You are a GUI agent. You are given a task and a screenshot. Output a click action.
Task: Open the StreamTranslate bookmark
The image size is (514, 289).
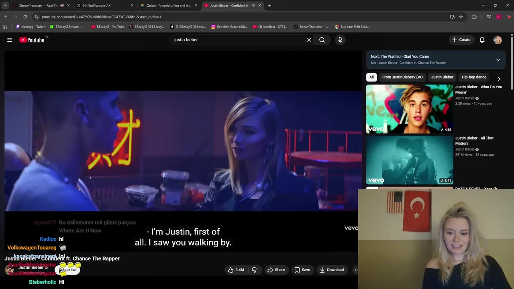(x=311, y=27)
